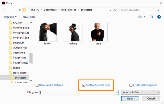This screenshot has height=104, width=164.
Task: Open the Importable Files type dropdown
Action: 141,92
